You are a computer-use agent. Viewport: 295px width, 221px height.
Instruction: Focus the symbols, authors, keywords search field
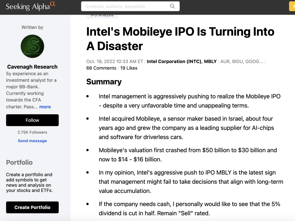click(x=126, y=6)
